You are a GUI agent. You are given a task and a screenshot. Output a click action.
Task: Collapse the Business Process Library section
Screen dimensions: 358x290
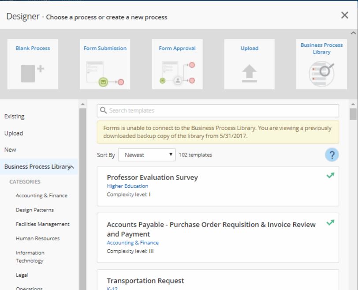click(x=72, y=167)
